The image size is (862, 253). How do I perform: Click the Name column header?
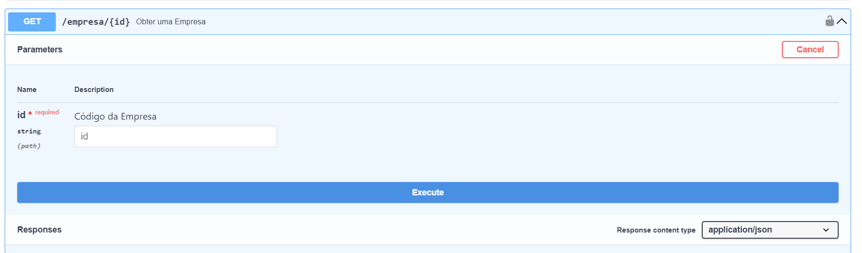click(x=27, y=90)
